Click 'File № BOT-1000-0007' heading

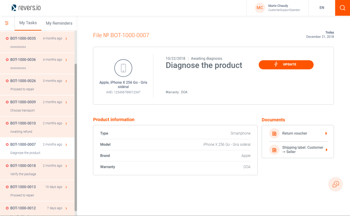click(121, 35)
